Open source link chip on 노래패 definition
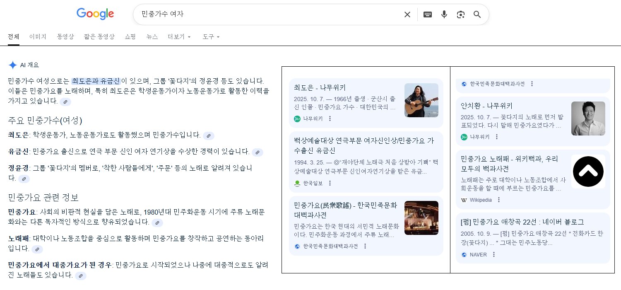621x290 pixels. tap(37, 249)
